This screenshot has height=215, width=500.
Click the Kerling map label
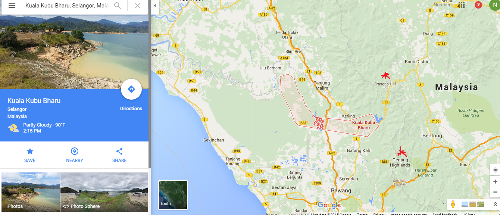tap(349, 116)
